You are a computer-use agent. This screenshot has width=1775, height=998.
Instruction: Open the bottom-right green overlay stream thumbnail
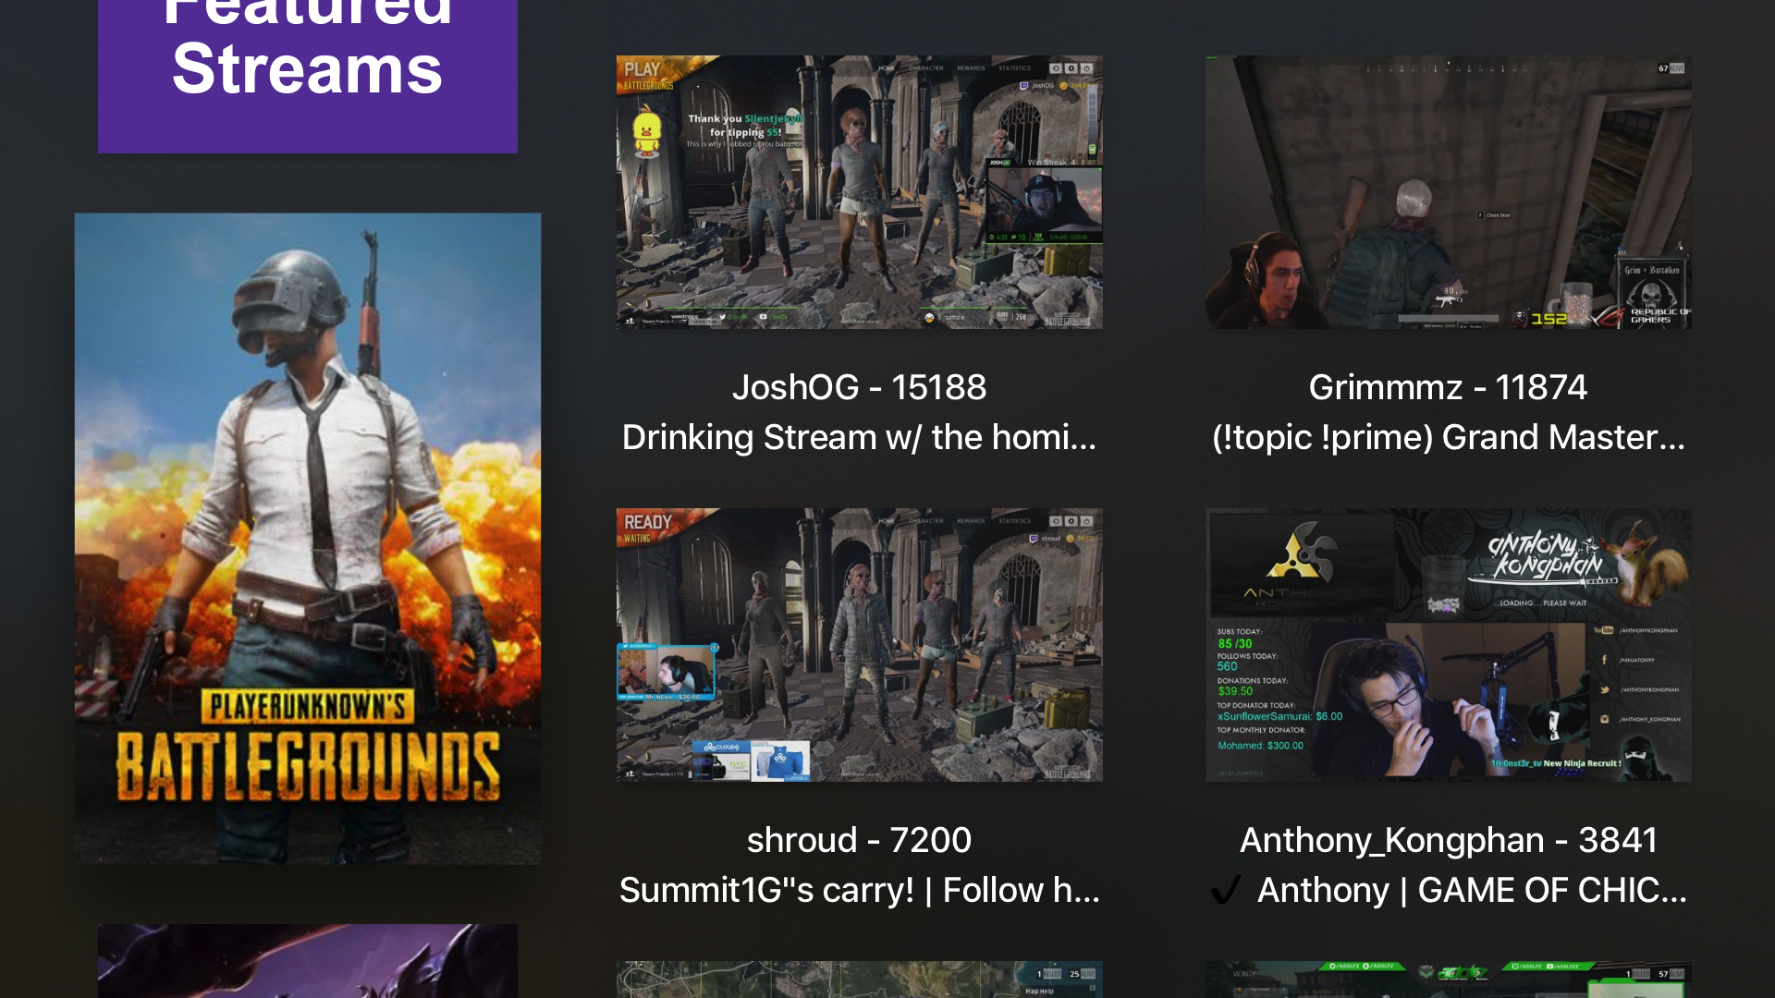[x=1448, y=980]
